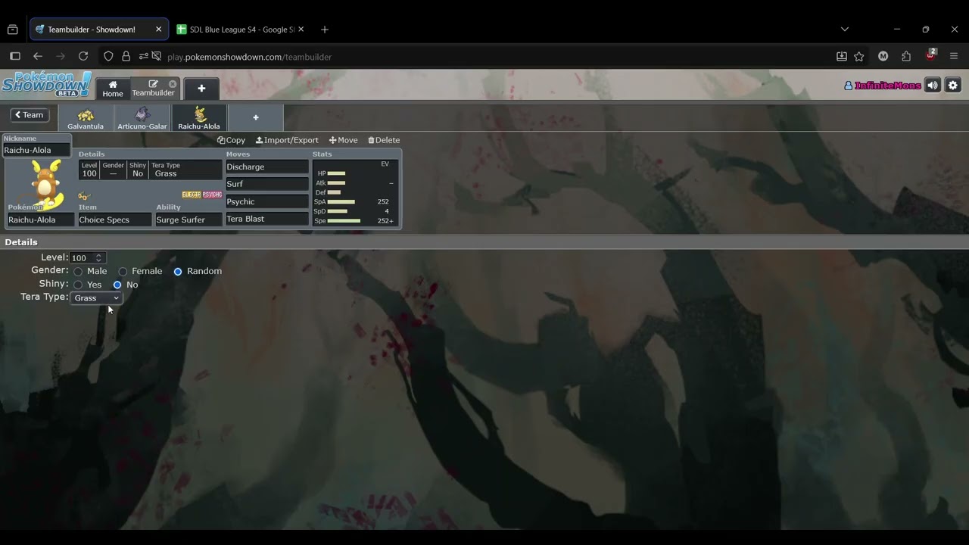Click the site security padlock icon
The height and width of the screenshot is (545, 969).
pos(126,56)
